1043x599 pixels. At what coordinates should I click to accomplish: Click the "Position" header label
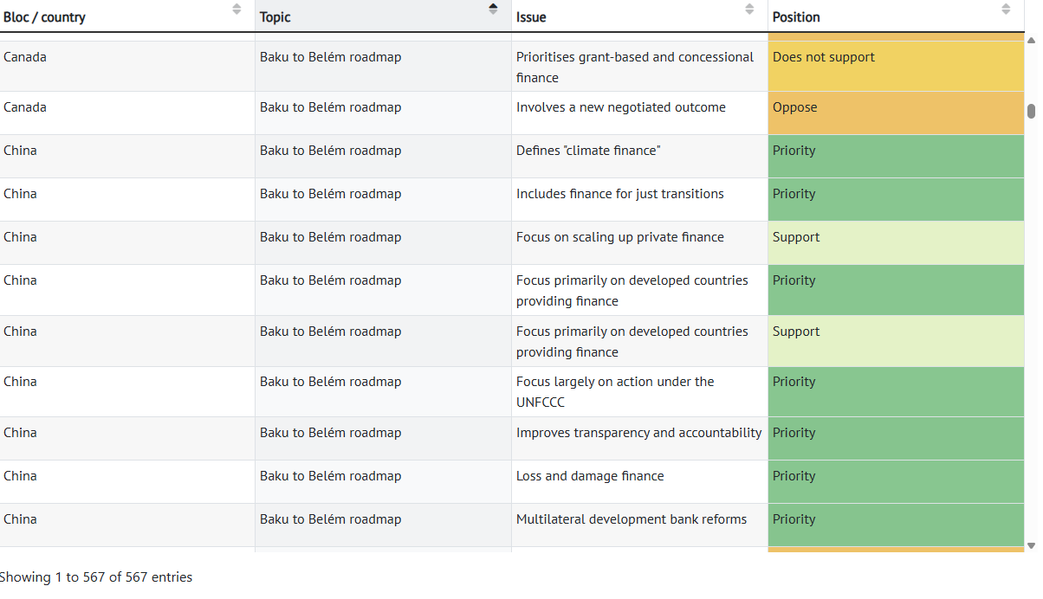pos(796,17)
